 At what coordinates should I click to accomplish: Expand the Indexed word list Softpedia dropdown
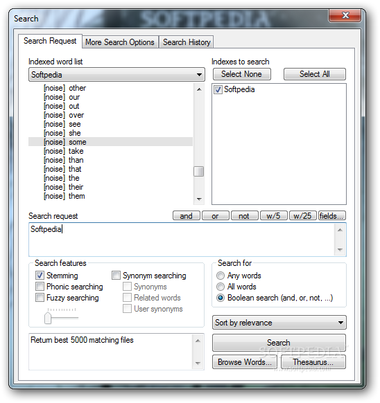pyautogui.click(x=116, y=75)
